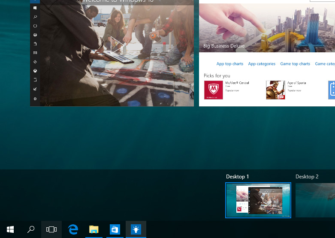Screen dimensions: 335x238
Task: Open the Windows Start menu
Action: coord(10,229)
